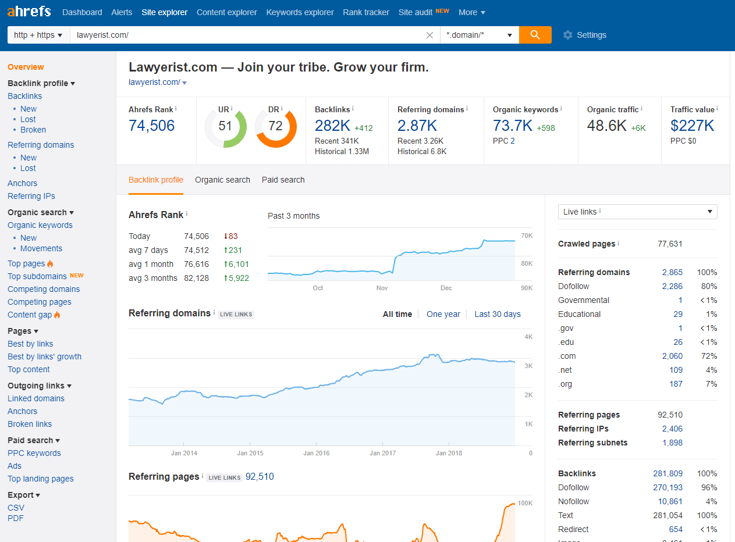735x542 pixels.
Task: Select One year range for Referring domains
Action: tap(443, 314)
